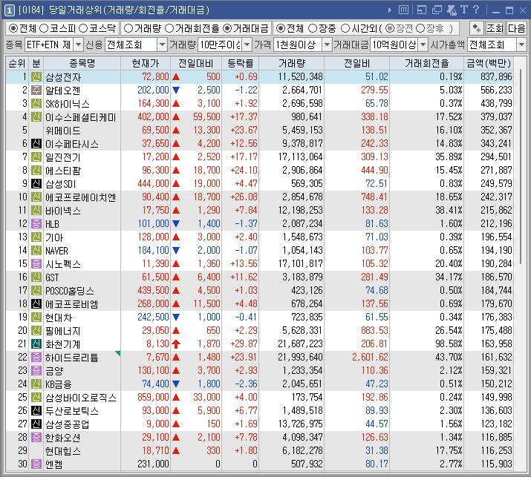
Task: Click the 증 badge for 시노펙스
Action: click(x=36, y=264)
